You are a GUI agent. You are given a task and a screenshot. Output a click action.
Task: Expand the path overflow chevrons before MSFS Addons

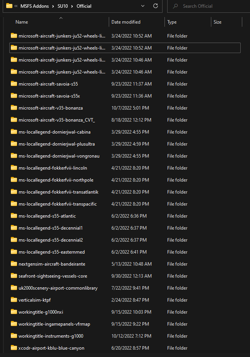tap(15, 6)
